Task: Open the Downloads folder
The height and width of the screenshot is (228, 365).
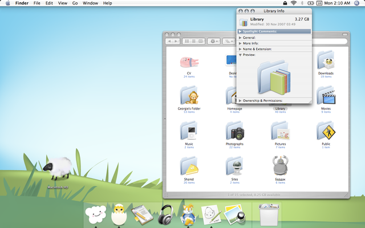Action: coord(326,60)
